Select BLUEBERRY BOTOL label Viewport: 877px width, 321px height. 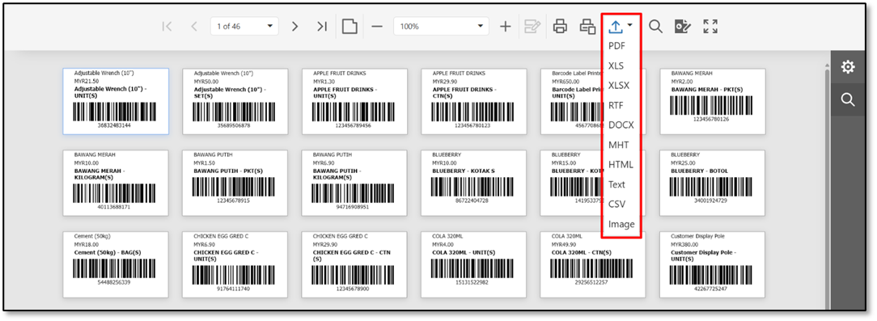tap(713, 183)
